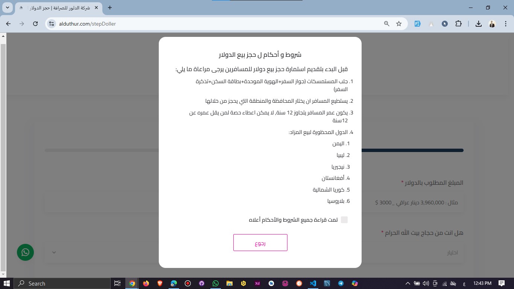Bookmark this page with star icon
This screenshot has width=514, height=289.
(x=399, y=24)
